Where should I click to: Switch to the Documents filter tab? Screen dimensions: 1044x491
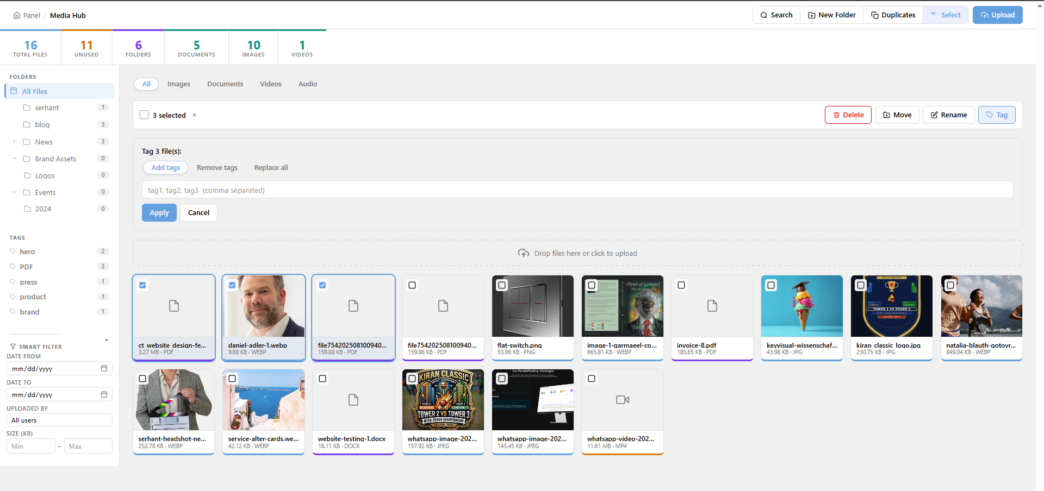tap(225, 84)
